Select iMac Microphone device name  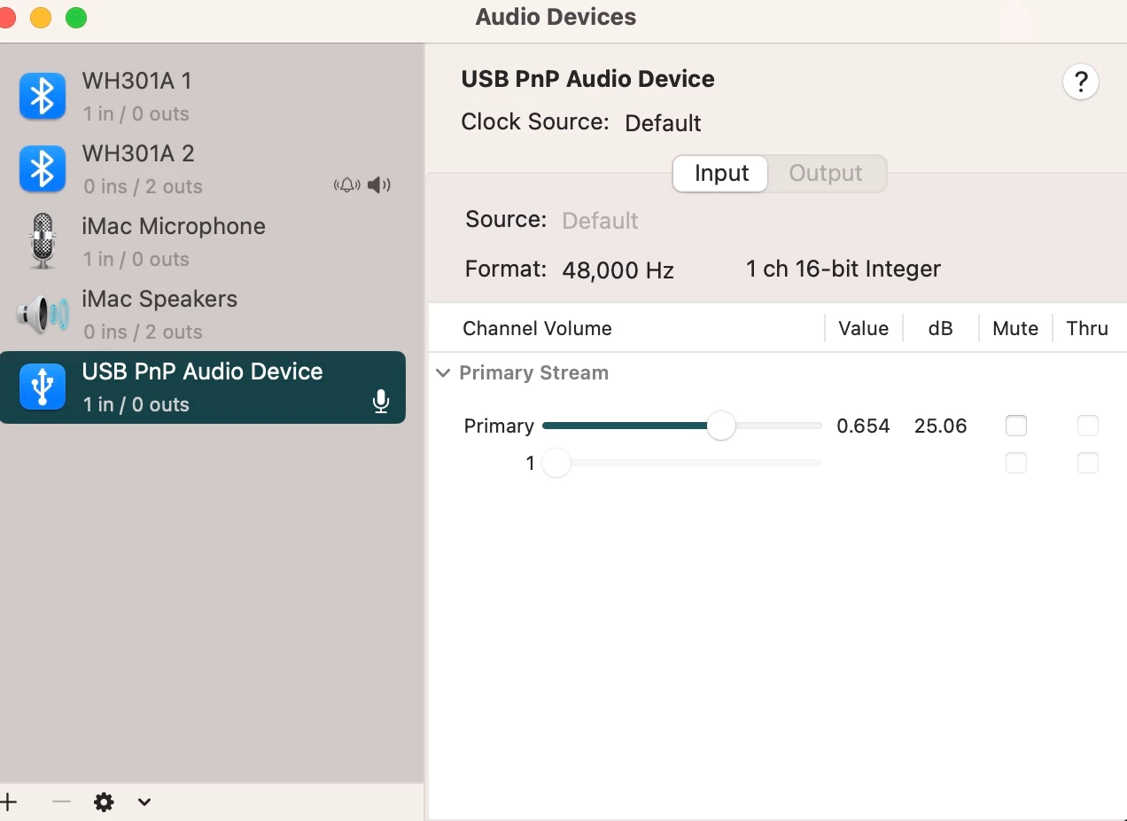[x=174, y=226]
